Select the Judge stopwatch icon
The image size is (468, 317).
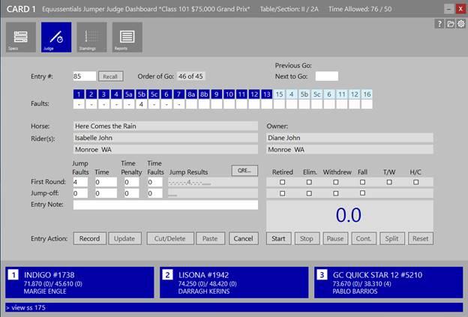point(56,37)
